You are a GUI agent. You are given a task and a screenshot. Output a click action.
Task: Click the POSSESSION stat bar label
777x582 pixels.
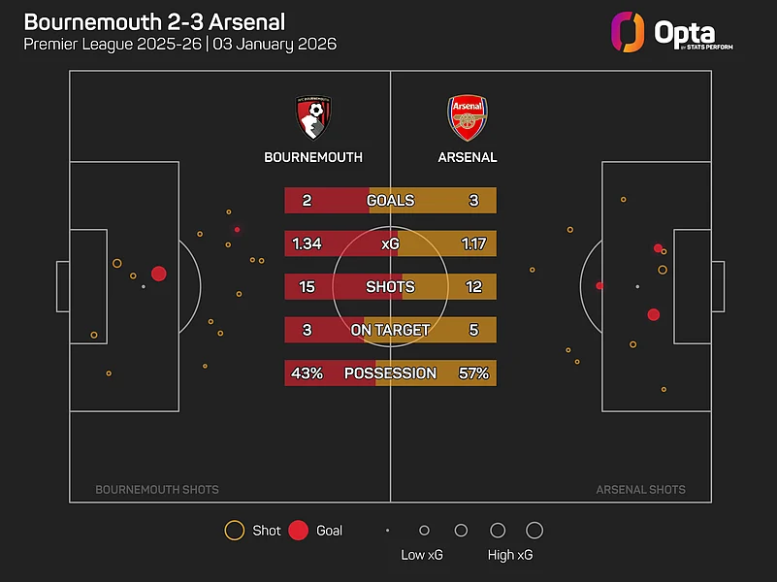click(390, 372)
